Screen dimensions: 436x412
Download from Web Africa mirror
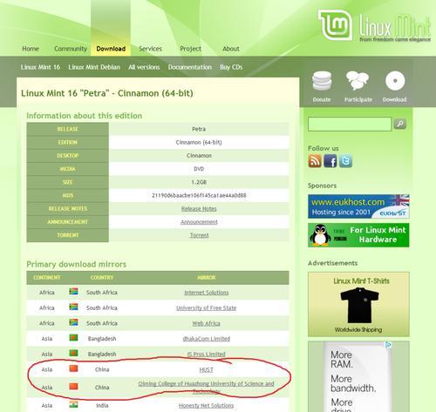[x=206, y=323]
